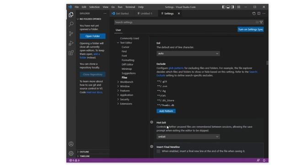Split the editor right
The image size is (293, 165).
point(259,13)
